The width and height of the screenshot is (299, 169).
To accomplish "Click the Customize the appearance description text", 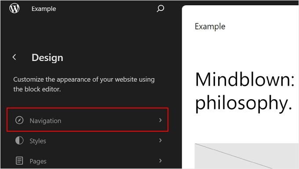I will [x=84, y=84].
